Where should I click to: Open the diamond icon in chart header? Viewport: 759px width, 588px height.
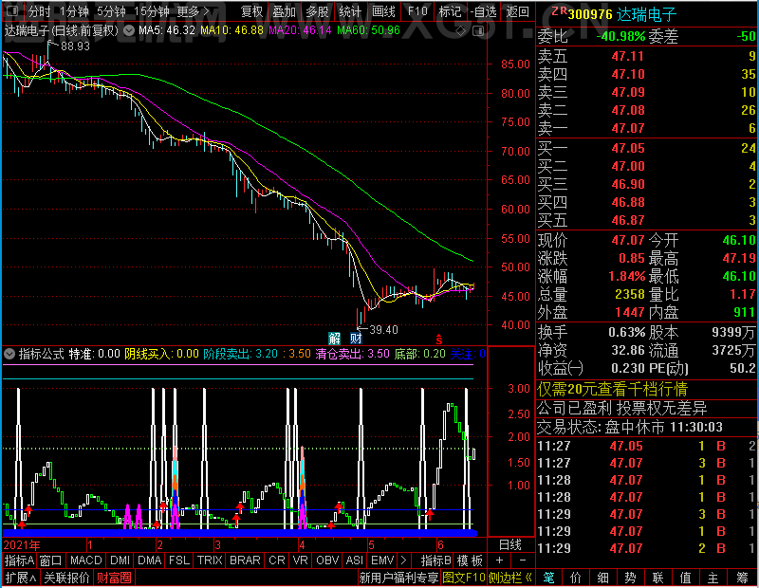[x=460, y=31]
